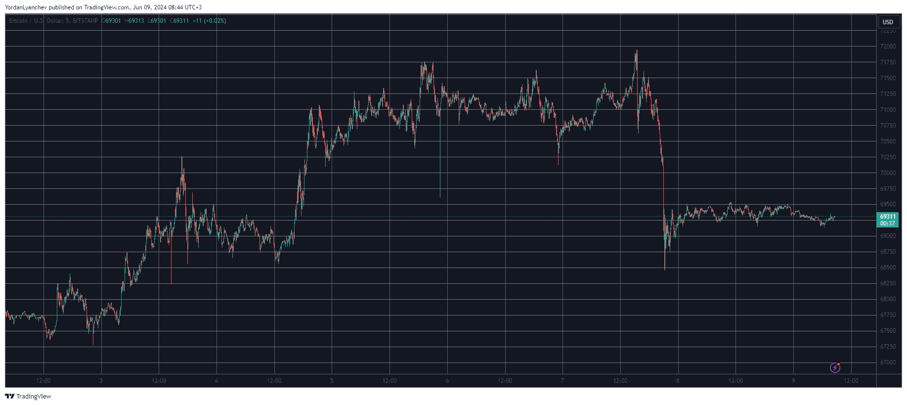Click the 71000 price axis label

pyautogui.click(x=888, y=110)
